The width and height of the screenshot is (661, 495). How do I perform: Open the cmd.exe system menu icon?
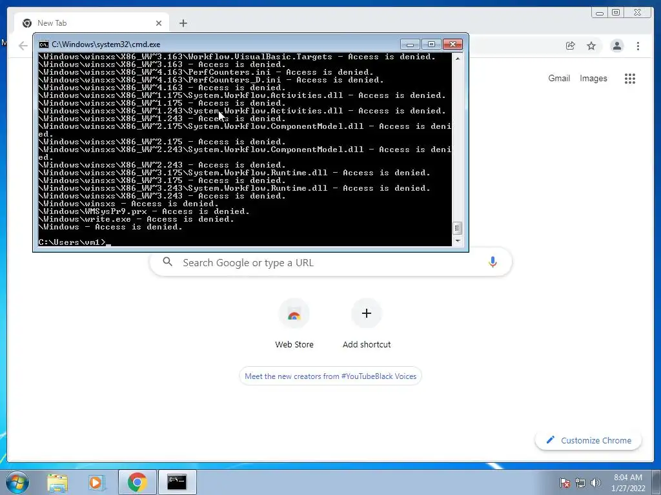[43, 44]
